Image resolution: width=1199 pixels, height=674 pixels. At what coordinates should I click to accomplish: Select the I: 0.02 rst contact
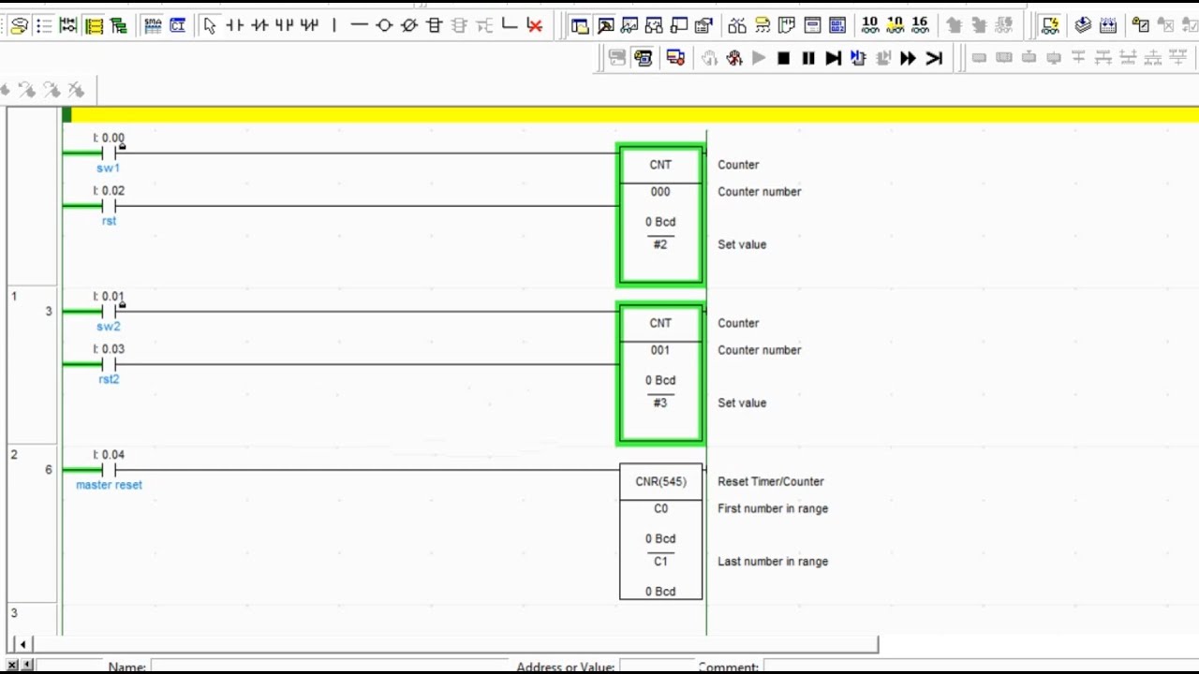[109, 206]
